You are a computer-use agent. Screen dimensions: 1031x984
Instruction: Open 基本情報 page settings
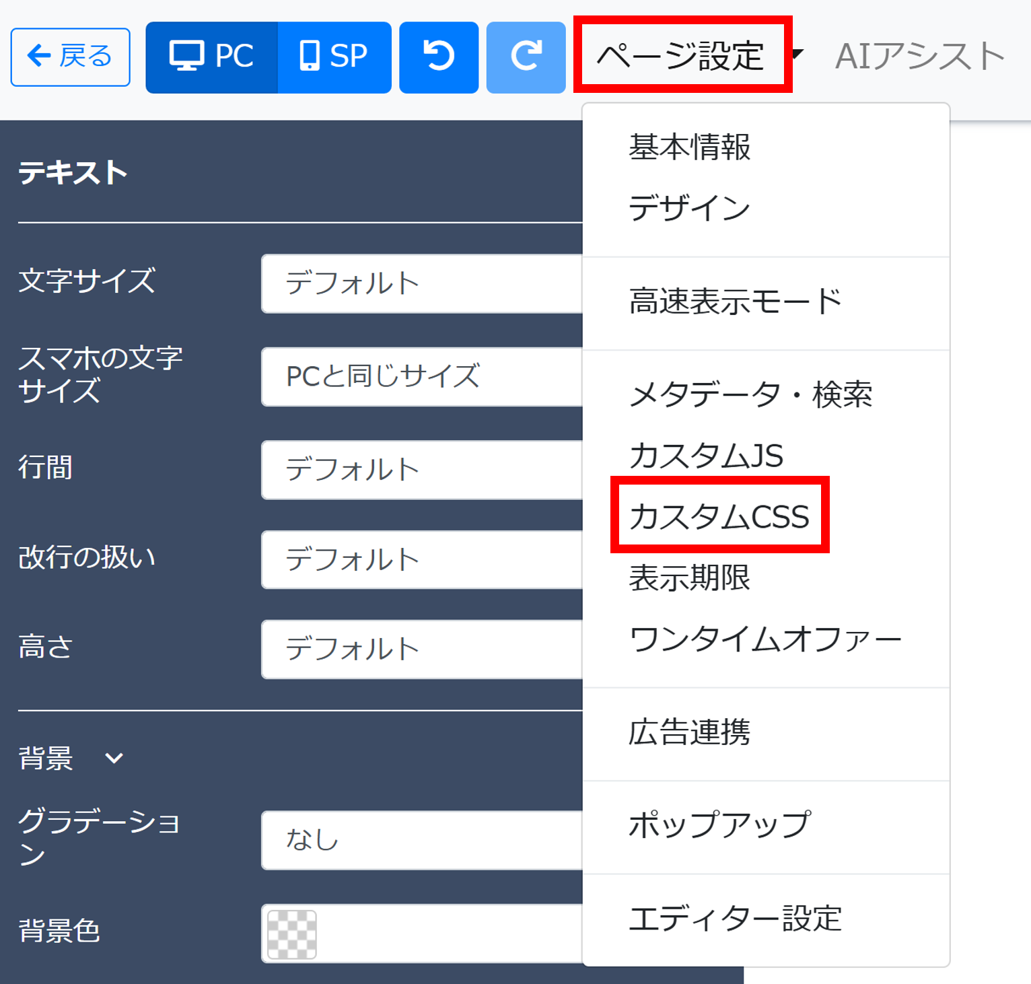coord(689,147)
